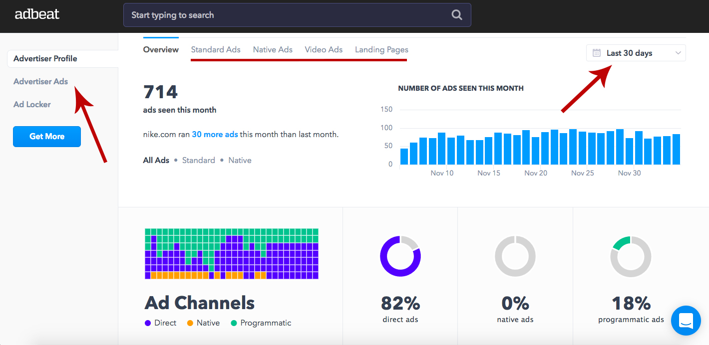Switch chart filter to Native
709x345 pixels.
click(240, 160)
